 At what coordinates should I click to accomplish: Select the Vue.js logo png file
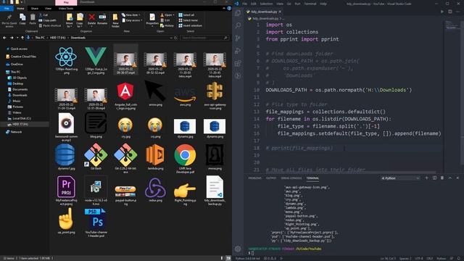[96, 60]
